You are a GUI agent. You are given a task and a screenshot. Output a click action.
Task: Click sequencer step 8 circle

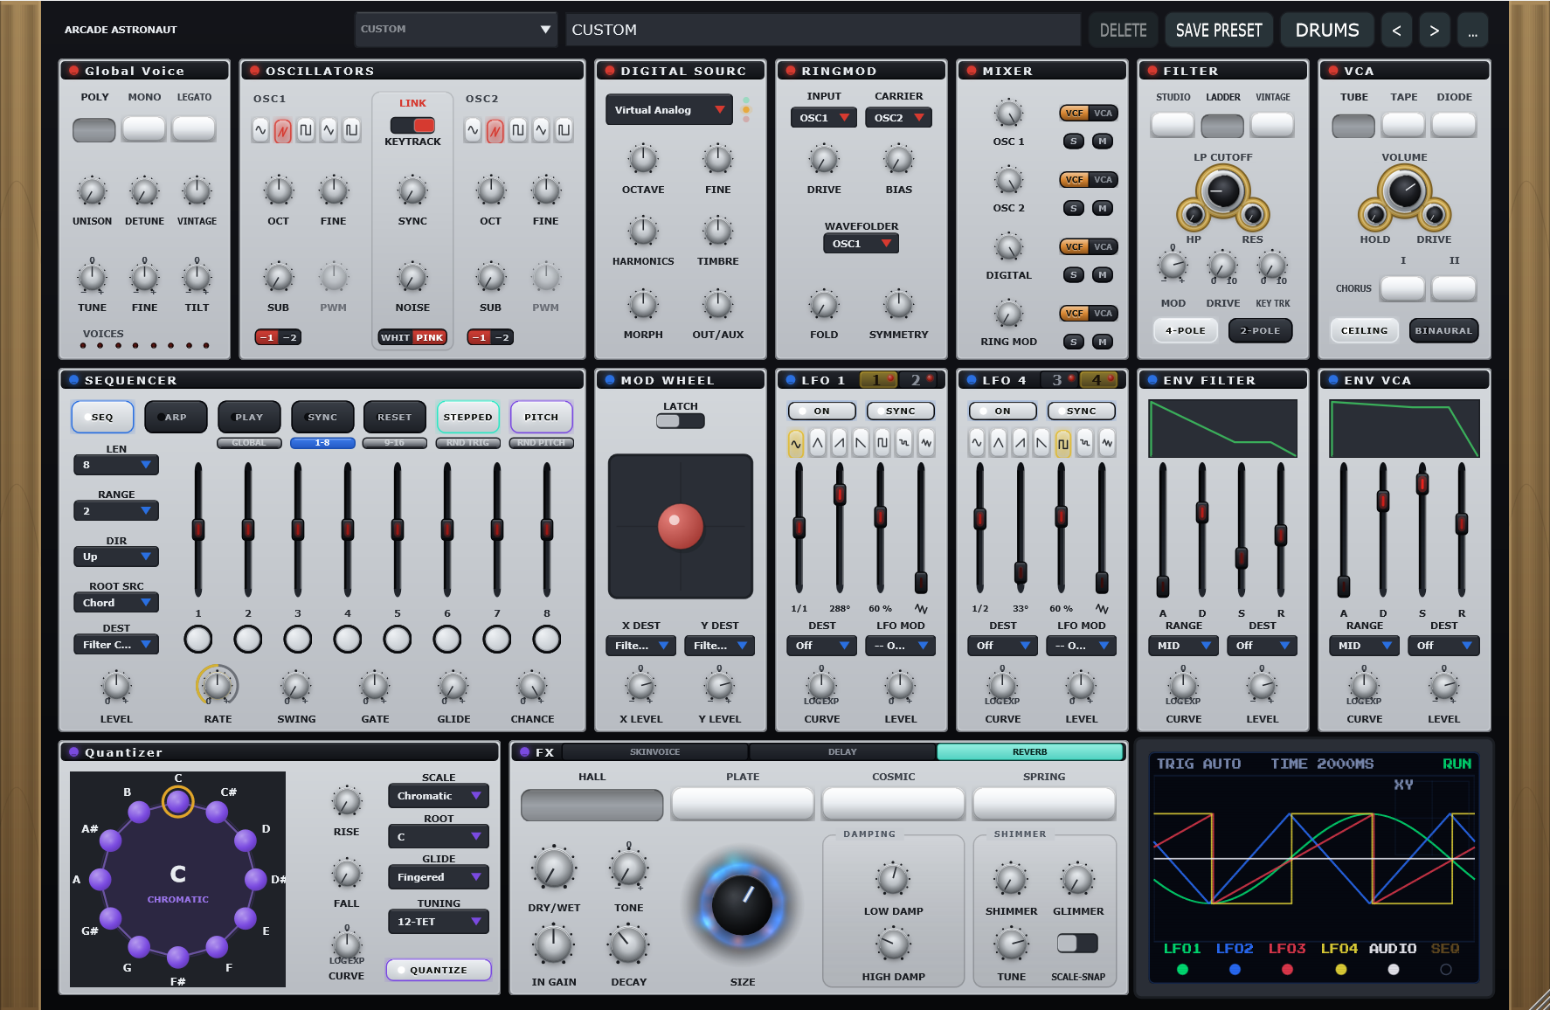(547, 640)
